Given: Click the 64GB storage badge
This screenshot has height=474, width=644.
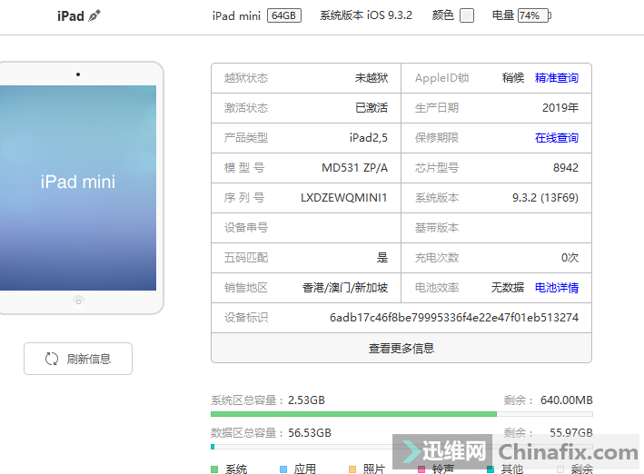Looking at the screenshot, I should 283,15.
